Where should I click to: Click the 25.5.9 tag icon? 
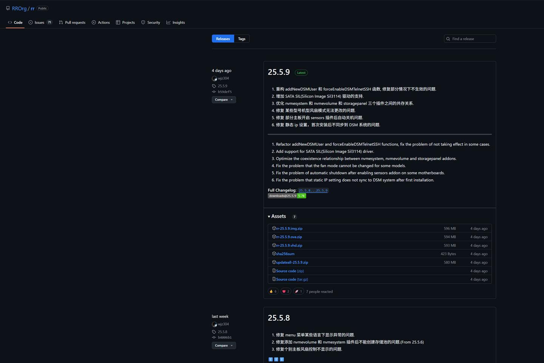pyautogui.click(x=213, y=86)
